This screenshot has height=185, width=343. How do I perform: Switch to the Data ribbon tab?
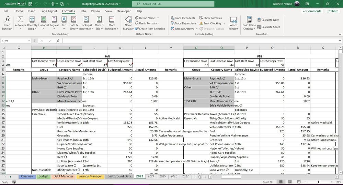82,11
